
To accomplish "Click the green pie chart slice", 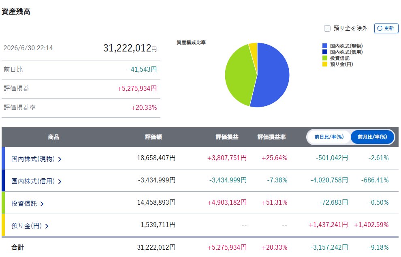I will (239, 77).
